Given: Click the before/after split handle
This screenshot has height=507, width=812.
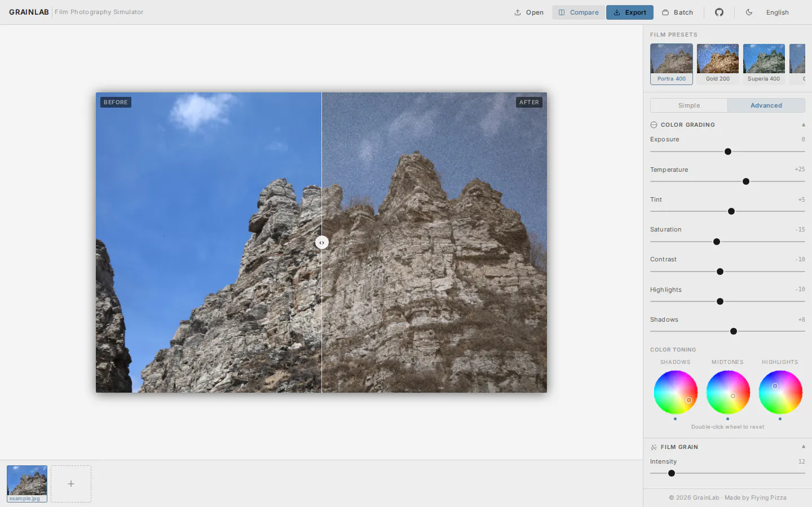Looking at the screenshot, I should (321, 242).
